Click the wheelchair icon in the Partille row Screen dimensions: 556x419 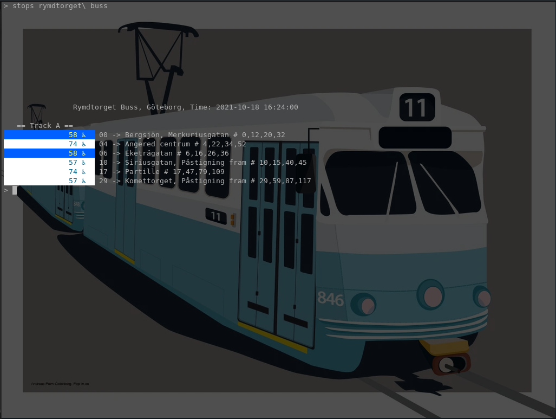tap(84, 172)
